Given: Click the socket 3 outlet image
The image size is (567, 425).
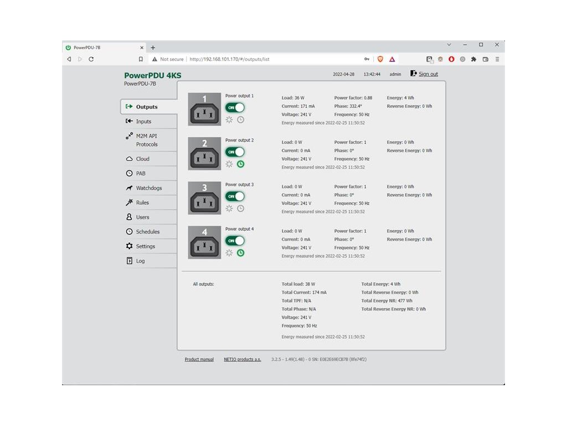Looking at the screenshot, I should (204, 198).
